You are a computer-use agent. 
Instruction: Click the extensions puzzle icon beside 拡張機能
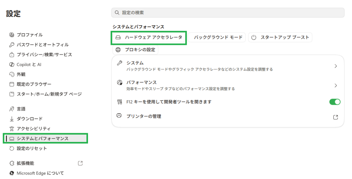(12, 163)
